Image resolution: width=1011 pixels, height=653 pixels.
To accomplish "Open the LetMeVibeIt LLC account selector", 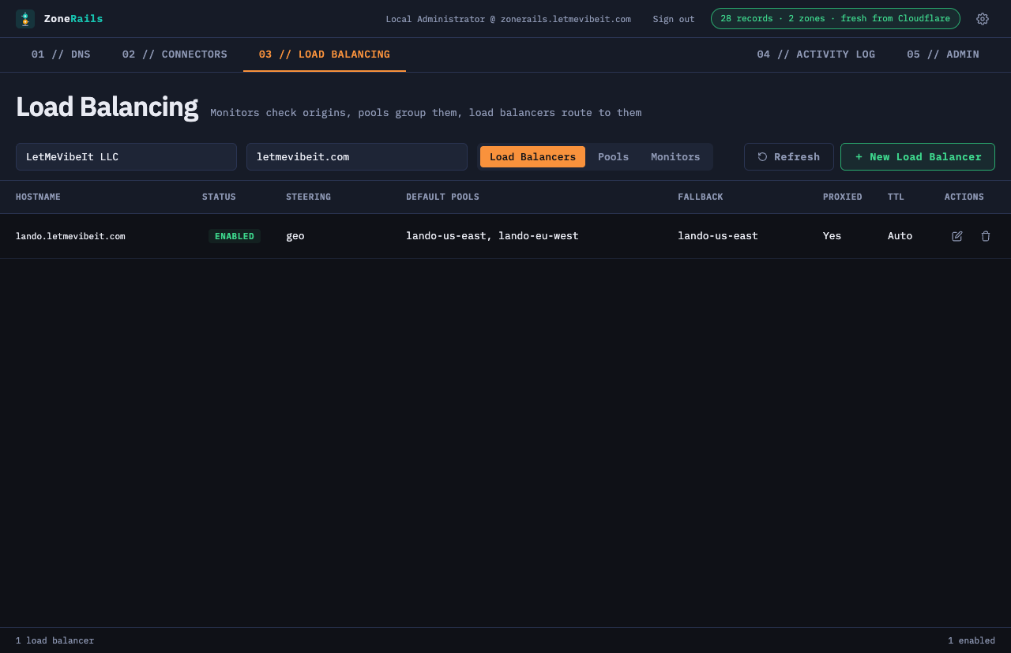I will tap(126, 156).
